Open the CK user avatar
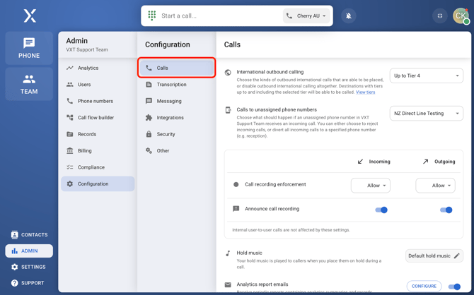This screenshot has height=295, width=474. (461, 16)
